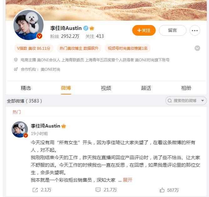This screenshot has width=209, height=197.
Task: Open the 美ONE时尚 agency link
Action: [50, 69]
